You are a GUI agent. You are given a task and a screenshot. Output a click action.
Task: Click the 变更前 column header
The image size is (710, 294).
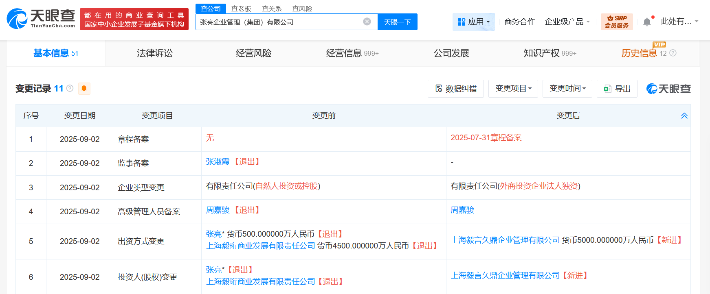[x=324, y=115]
